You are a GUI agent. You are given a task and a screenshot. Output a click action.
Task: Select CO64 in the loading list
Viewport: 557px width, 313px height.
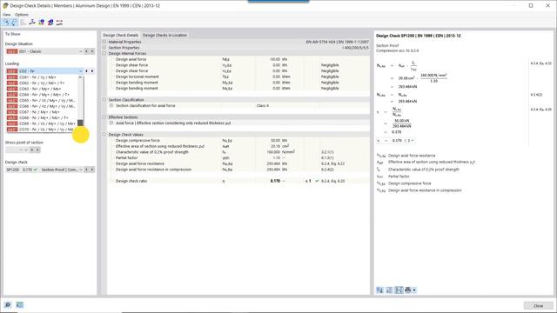point(42,95)
